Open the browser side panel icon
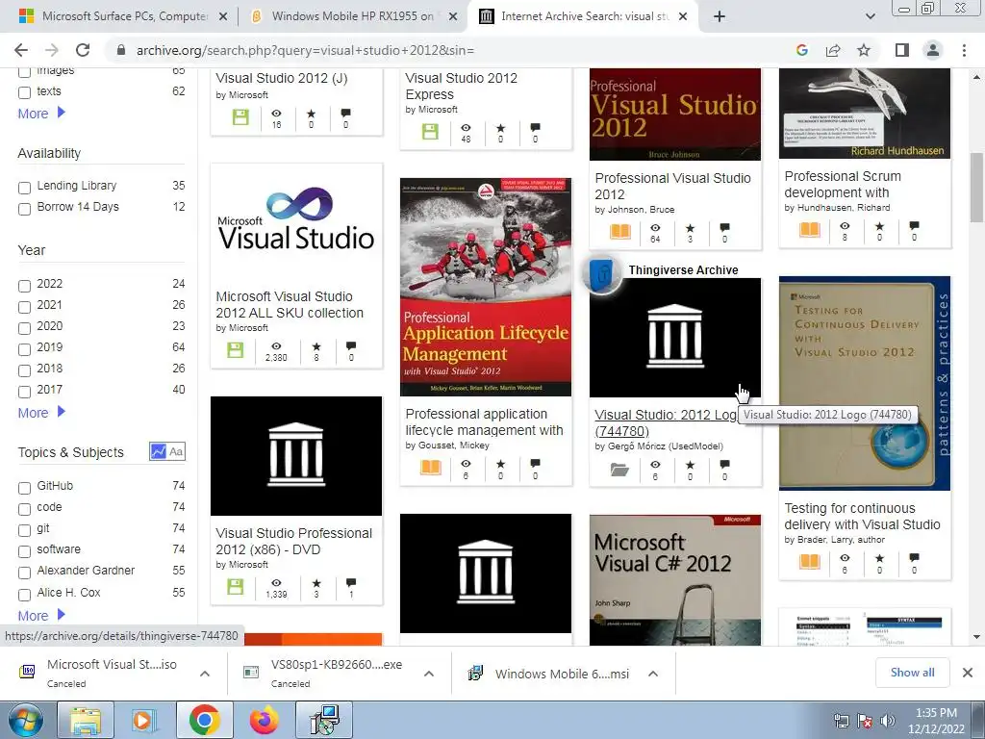This screenshot has width=985, height=739. 901,50
